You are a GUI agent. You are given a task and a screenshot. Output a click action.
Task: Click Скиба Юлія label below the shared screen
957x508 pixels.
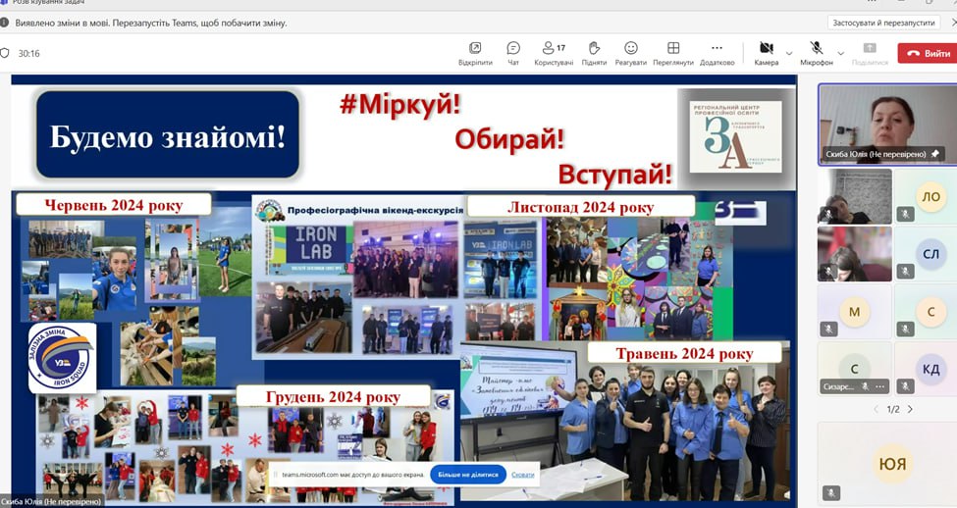pyautogui.click(x=51, y=502)
